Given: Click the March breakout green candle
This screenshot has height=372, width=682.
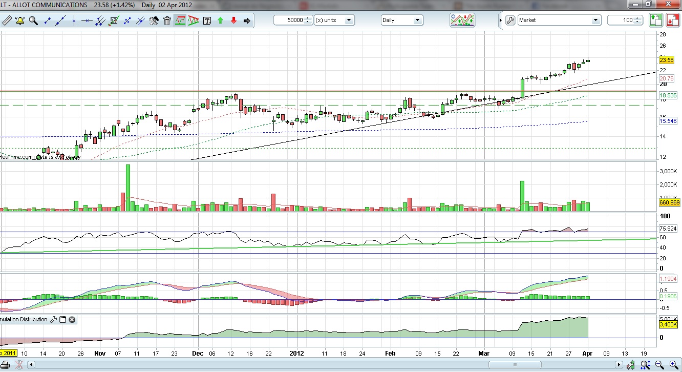Looking at the screenshot, I should [x=523, y=88].
